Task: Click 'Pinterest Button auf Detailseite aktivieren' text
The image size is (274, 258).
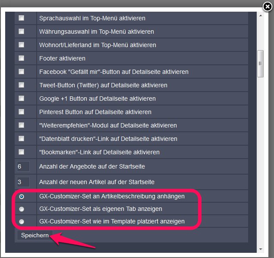Action: (95, 112)
